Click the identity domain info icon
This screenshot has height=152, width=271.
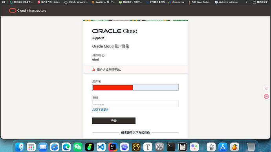pyautogui.click(x=103, y=55)
